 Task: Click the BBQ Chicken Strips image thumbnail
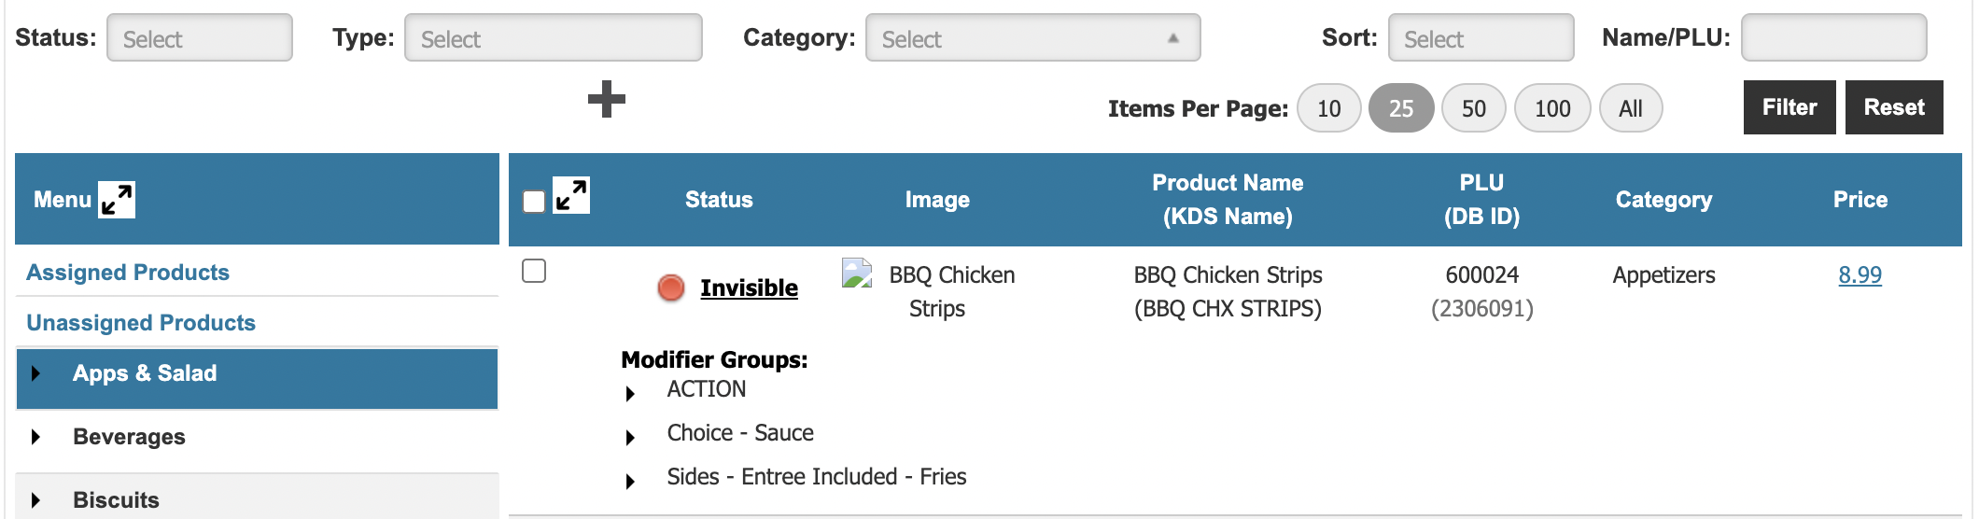[x=856, y=274]
